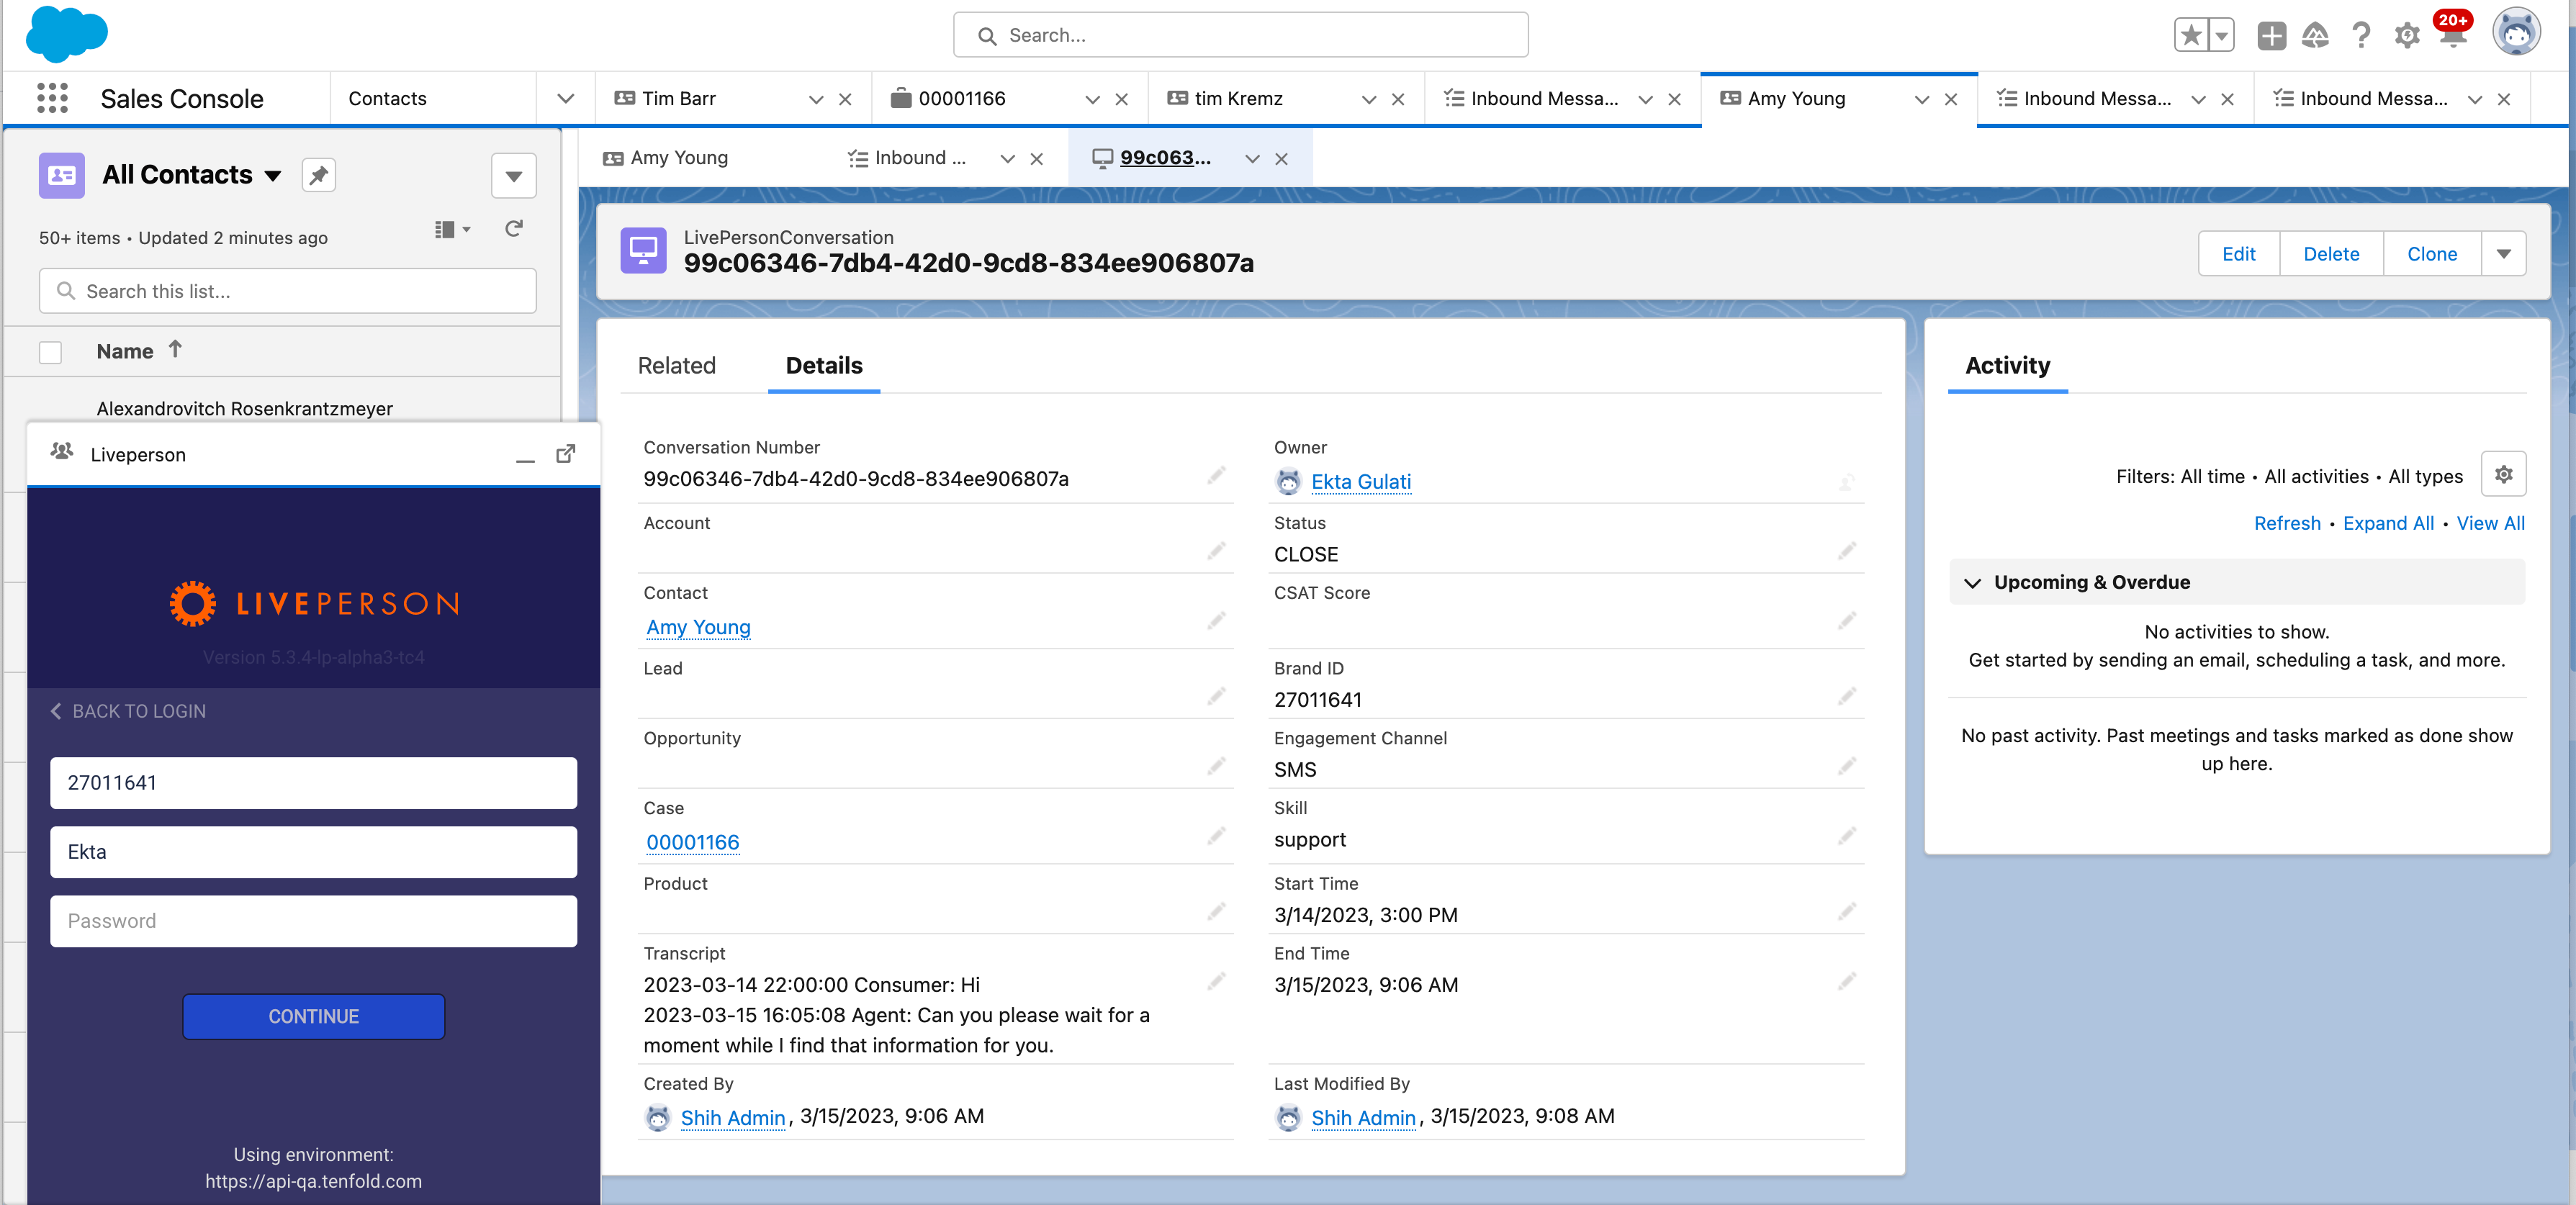Open Trailhead guidance icon
Viewport: 2576px width, 1205px height.
[2315, 36]
